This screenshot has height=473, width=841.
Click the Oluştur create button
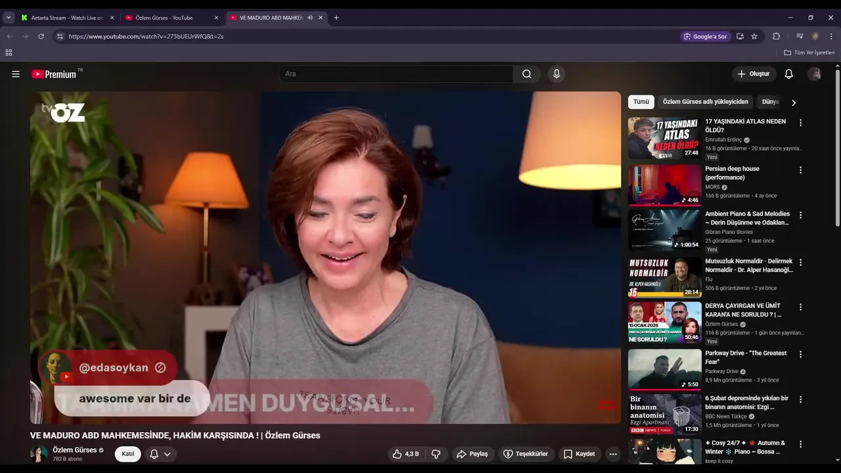click(x=754, y=74)
